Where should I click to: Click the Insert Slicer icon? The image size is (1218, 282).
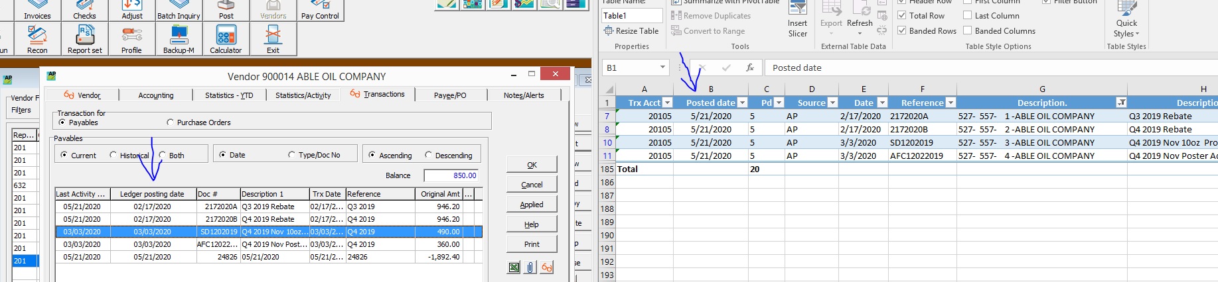797,20
